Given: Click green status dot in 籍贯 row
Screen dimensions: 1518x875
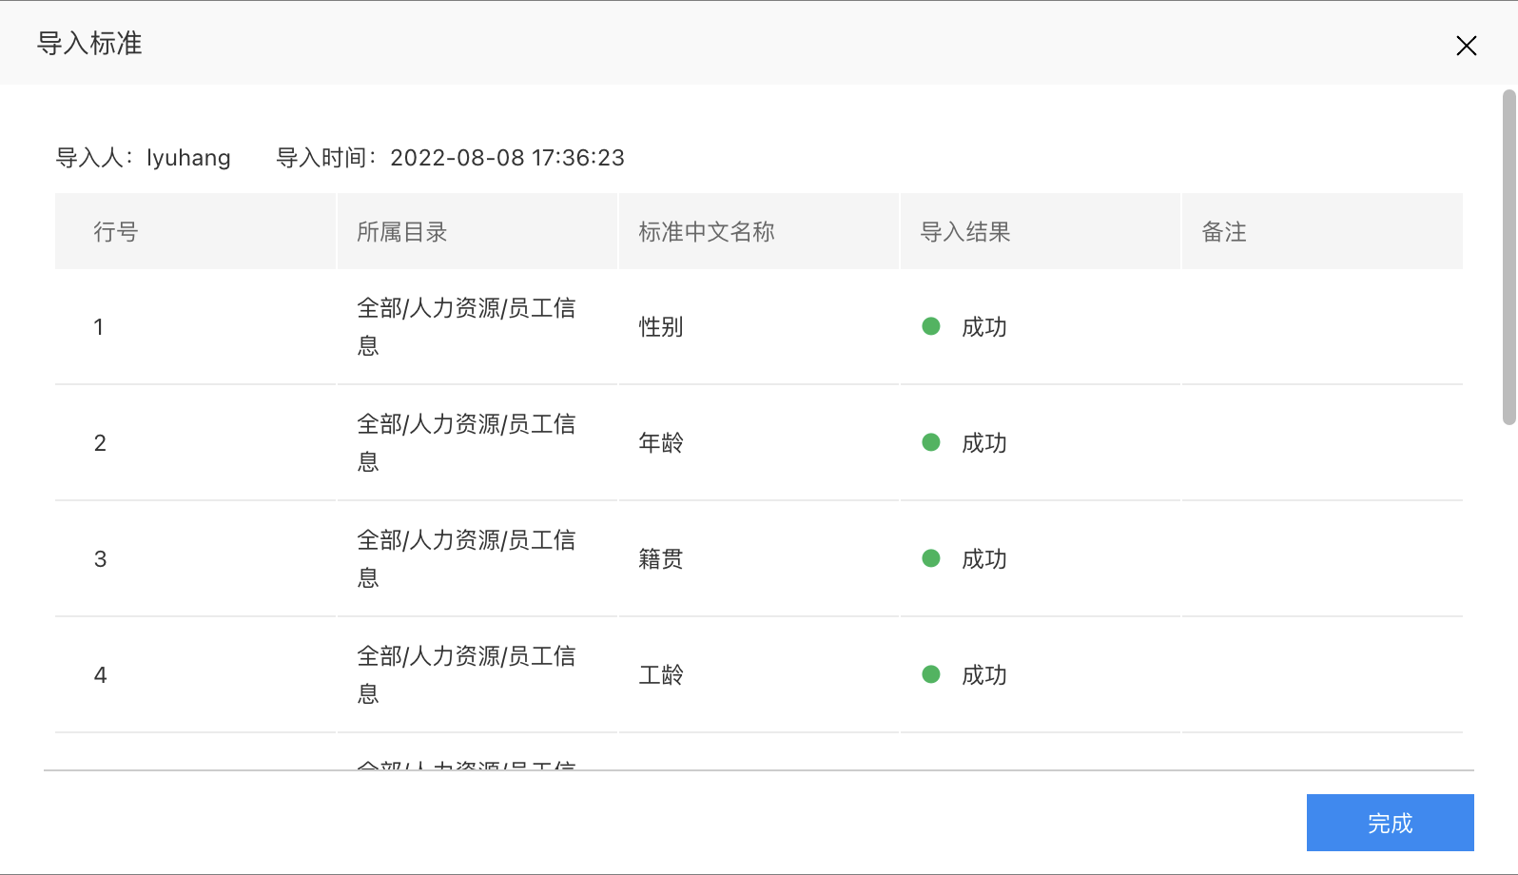Looking at the screenshot, I should [931, 558].
